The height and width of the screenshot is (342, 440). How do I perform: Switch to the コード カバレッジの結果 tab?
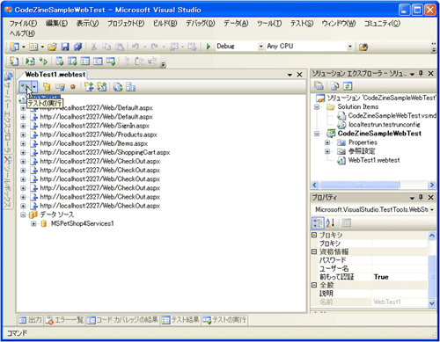coord(122,320)
